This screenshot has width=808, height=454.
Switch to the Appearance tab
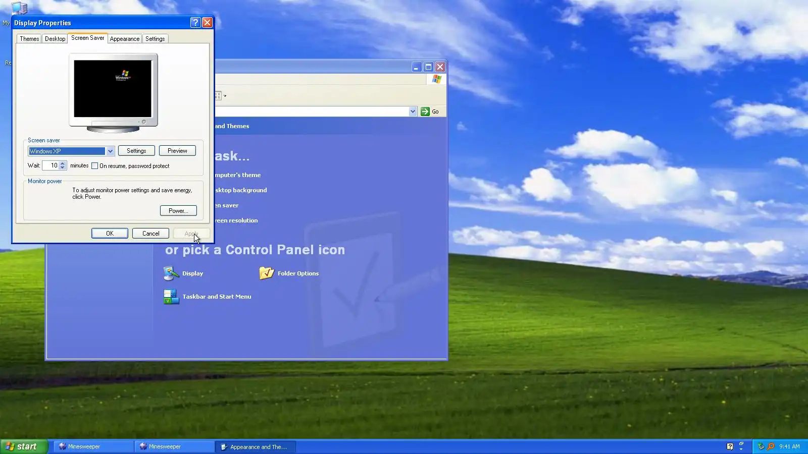pos(125,39)
